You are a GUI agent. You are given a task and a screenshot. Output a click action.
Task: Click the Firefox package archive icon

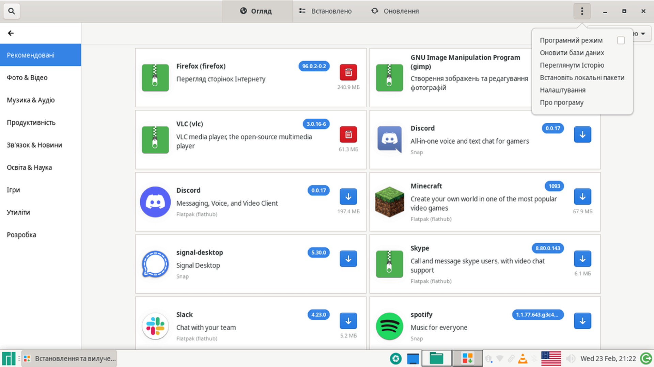tap(155, 77)
